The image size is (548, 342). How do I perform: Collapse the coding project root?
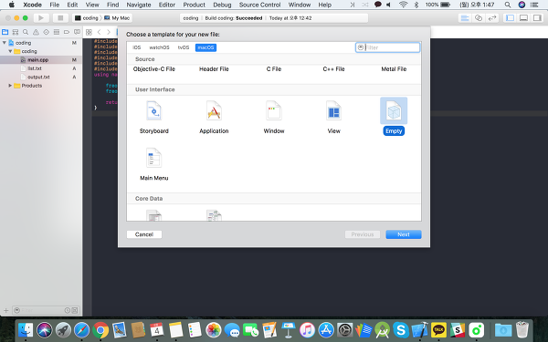coord(5,43)
